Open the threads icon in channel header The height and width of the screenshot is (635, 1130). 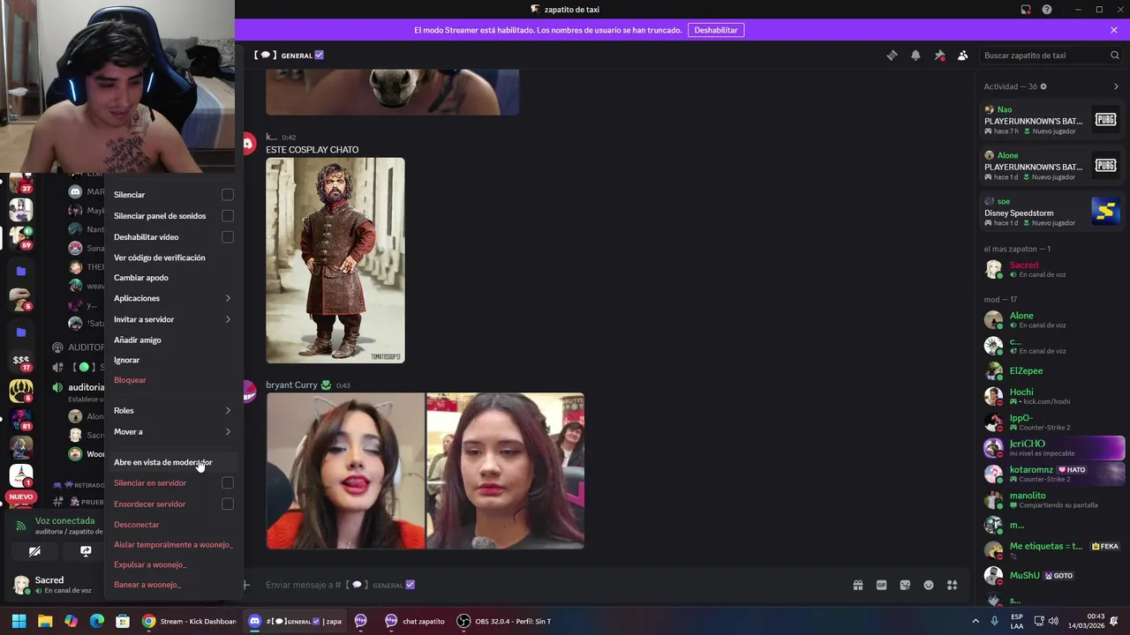pyautogui.click(x=892, y=56)
